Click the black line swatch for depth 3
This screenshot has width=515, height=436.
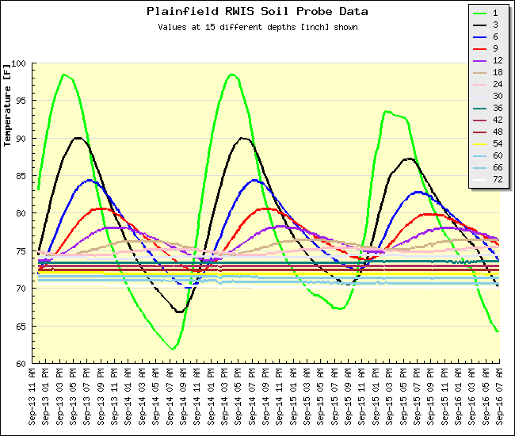[480, 25]
